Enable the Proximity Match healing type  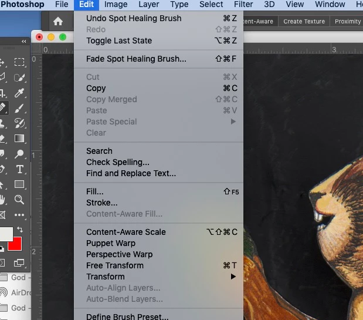tap(348, 21)
